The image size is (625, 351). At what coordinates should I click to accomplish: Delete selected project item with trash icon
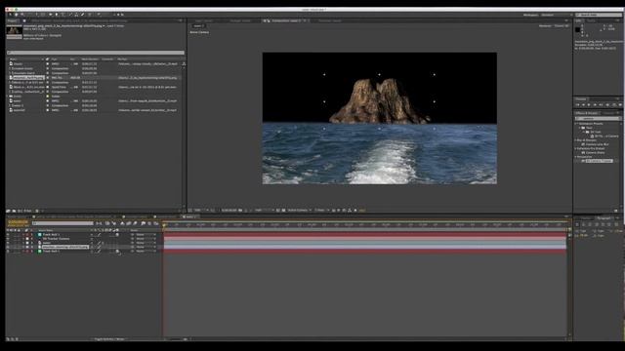click(37, 211)
